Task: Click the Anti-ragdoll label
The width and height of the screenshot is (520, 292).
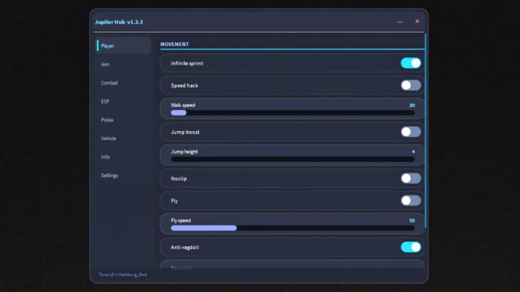Action: tap(185, 248)
